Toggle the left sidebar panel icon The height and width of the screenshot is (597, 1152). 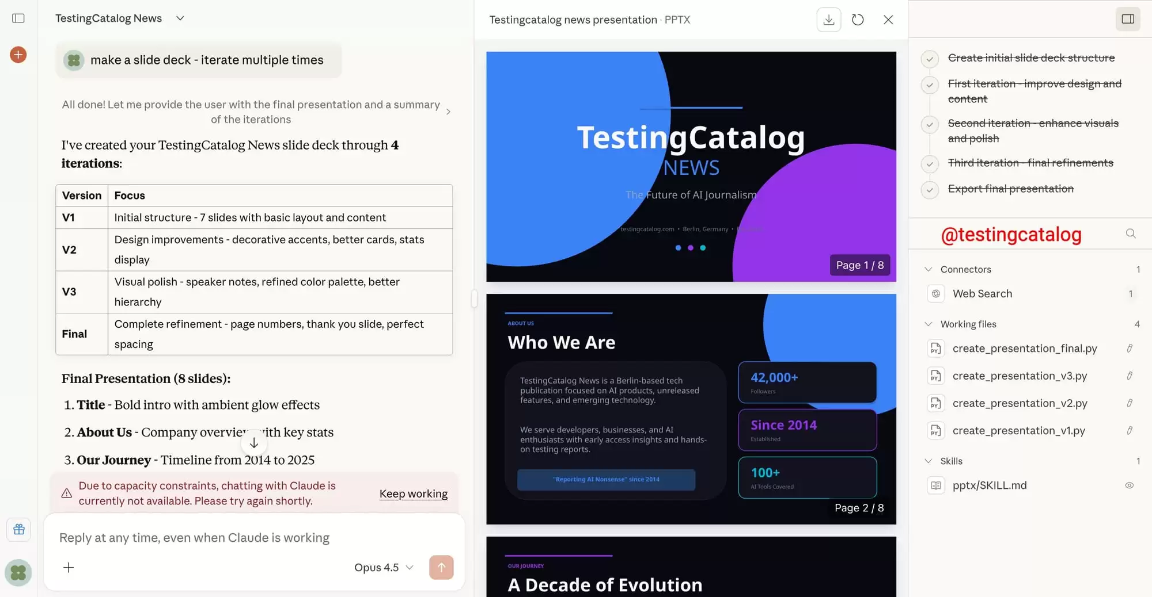point(18,18)
